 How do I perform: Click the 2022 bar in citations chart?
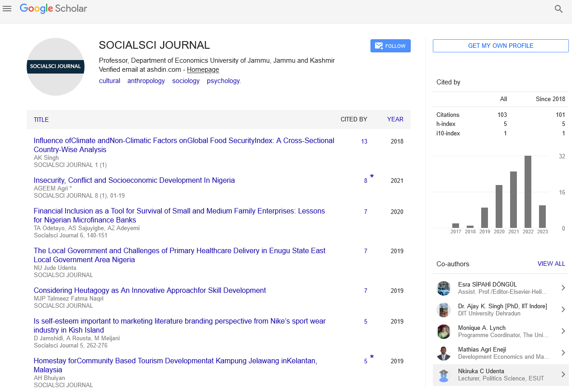tap(528, 192)
